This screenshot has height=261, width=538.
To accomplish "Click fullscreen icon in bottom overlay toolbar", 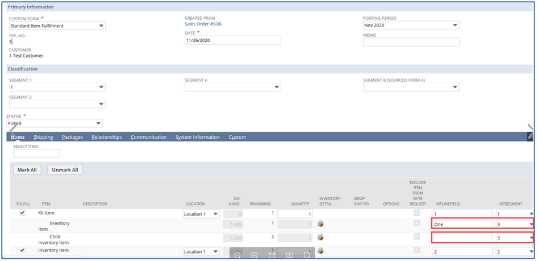I will [x=272, y=255].
